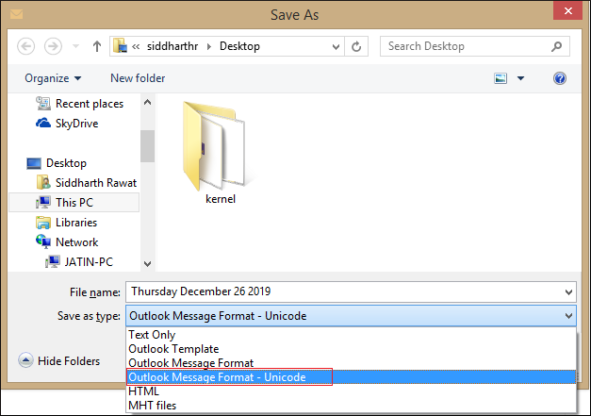Refresh the Desktop folder view
Screen dimensions: 591x416
click(x=356, y=46)
